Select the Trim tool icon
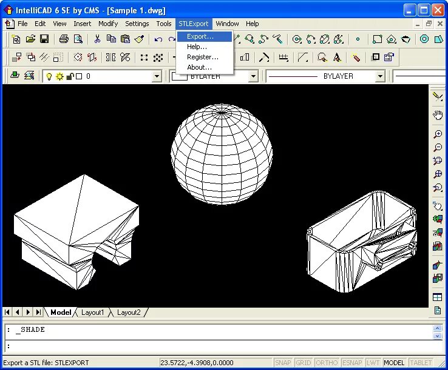The height and width of the screenshot is (370, 448). tap(264, 58)
